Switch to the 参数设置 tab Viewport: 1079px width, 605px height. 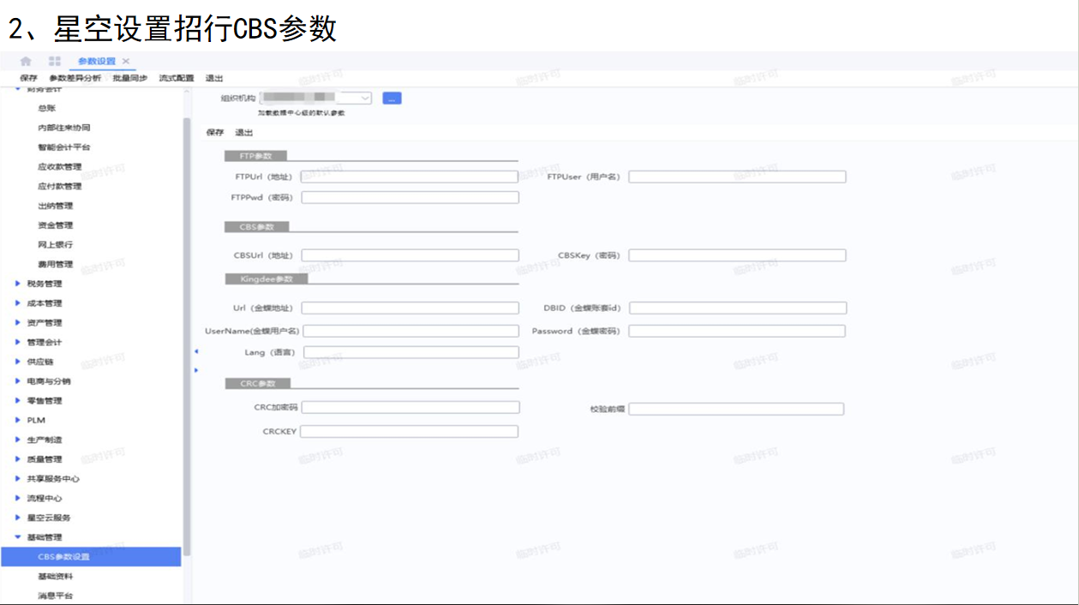click(x=96, y=61)
